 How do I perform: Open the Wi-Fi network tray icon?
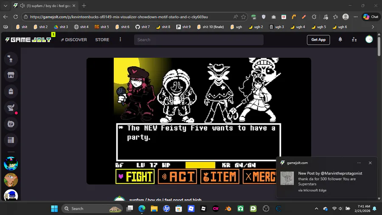(x=334, y=209)
